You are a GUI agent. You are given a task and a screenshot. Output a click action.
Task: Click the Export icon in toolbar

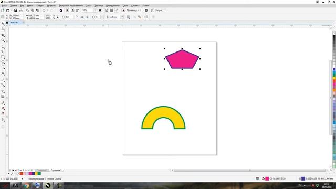[x=72, y=10]
